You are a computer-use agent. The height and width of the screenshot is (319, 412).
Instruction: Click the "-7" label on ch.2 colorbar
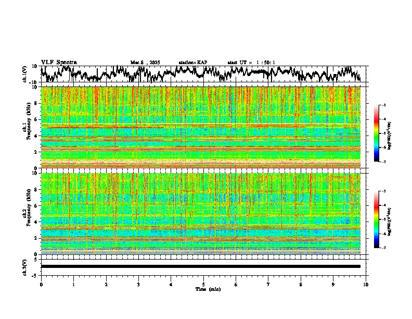(383, 248)
